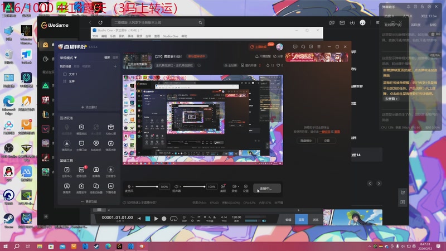Open WeGame mail envelope icon
The width and height of the screenshot is (446, 251).
pyautogui.click(x=342, y=23)
